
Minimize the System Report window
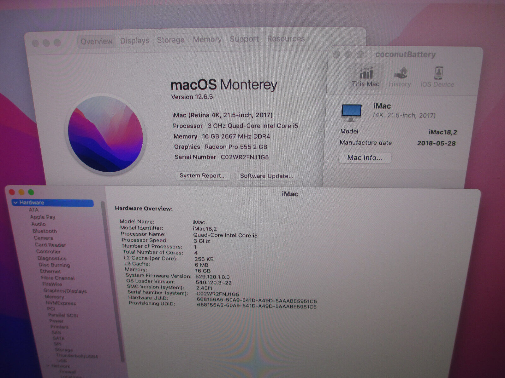point(21,192)
